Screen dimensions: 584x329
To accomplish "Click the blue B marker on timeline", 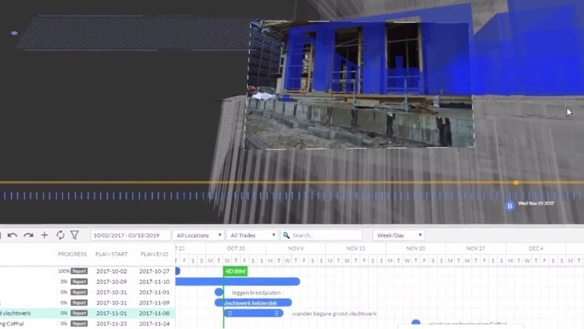I will pos(509,206).
